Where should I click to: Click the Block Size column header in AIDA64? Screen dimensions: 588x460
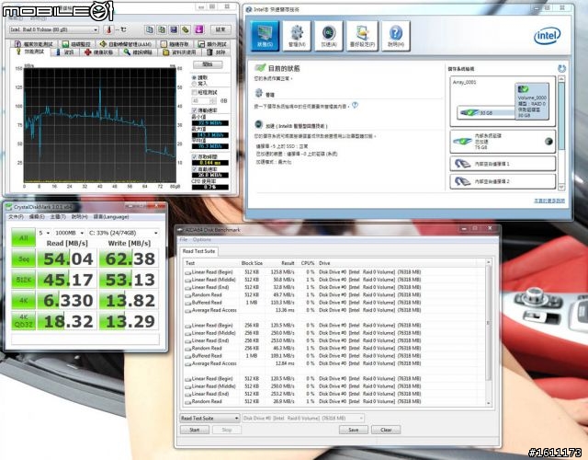[252, 263]
